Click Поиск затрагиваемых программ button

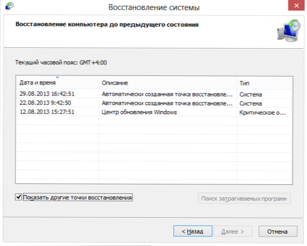(244, 199)
